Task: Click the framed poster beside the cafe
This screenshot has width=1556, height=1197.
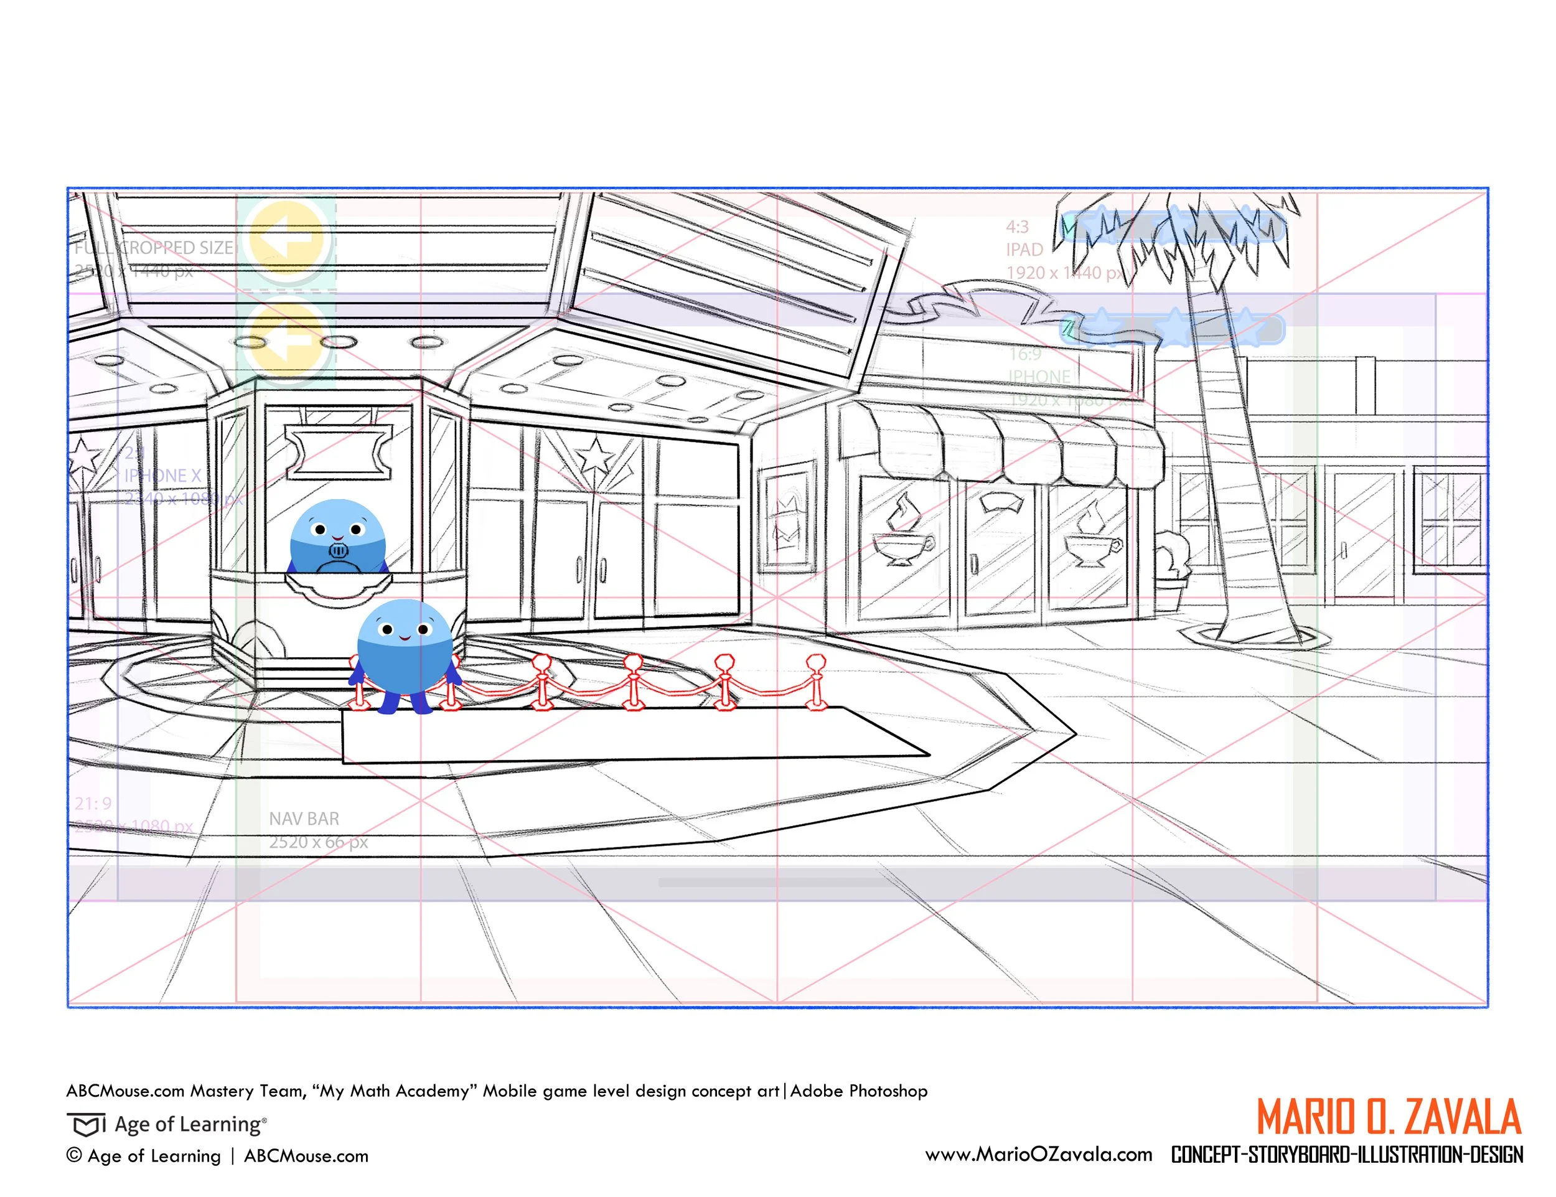Action: coord(788,517)
